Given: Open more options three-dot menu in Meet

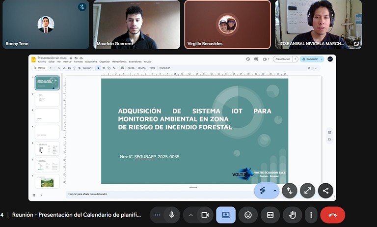Looking at the screenshot, I should click(311, 215).
